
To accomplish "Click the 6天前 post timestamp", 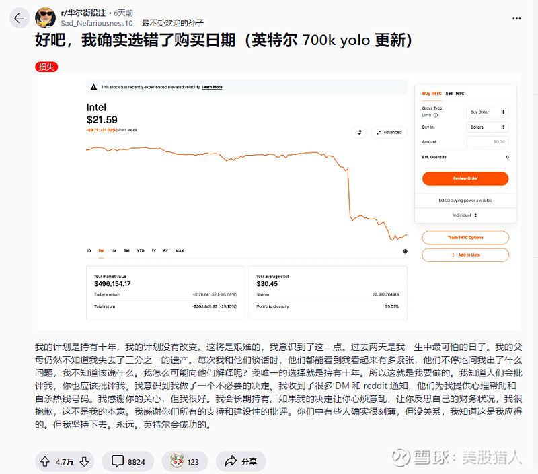I will tap(123, 13).
